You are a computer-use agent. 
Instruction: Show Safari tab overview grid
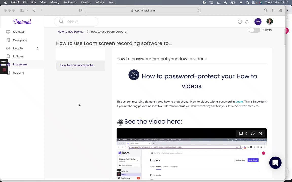280,10
